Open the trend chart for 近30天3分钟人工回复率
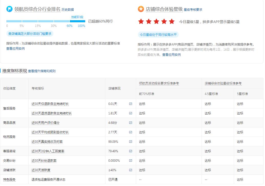 pyautogui.click(x=130, y=151)
